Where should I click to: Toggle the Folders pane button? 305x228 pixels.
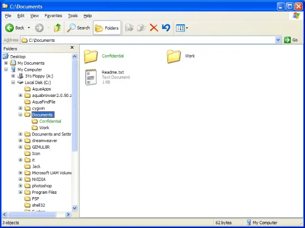(x=107, y=28)
